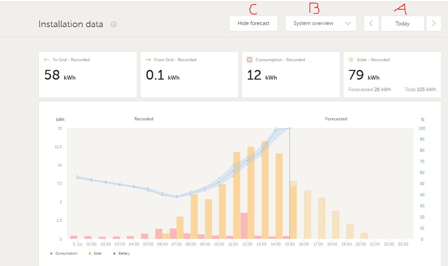
Task: Go to previous day with left arrow
Action: pyautogui.click(x=371, y=24)
